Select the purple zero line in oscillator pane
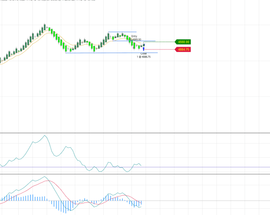This screenshot has height=215, width=270. pos(135,167)
